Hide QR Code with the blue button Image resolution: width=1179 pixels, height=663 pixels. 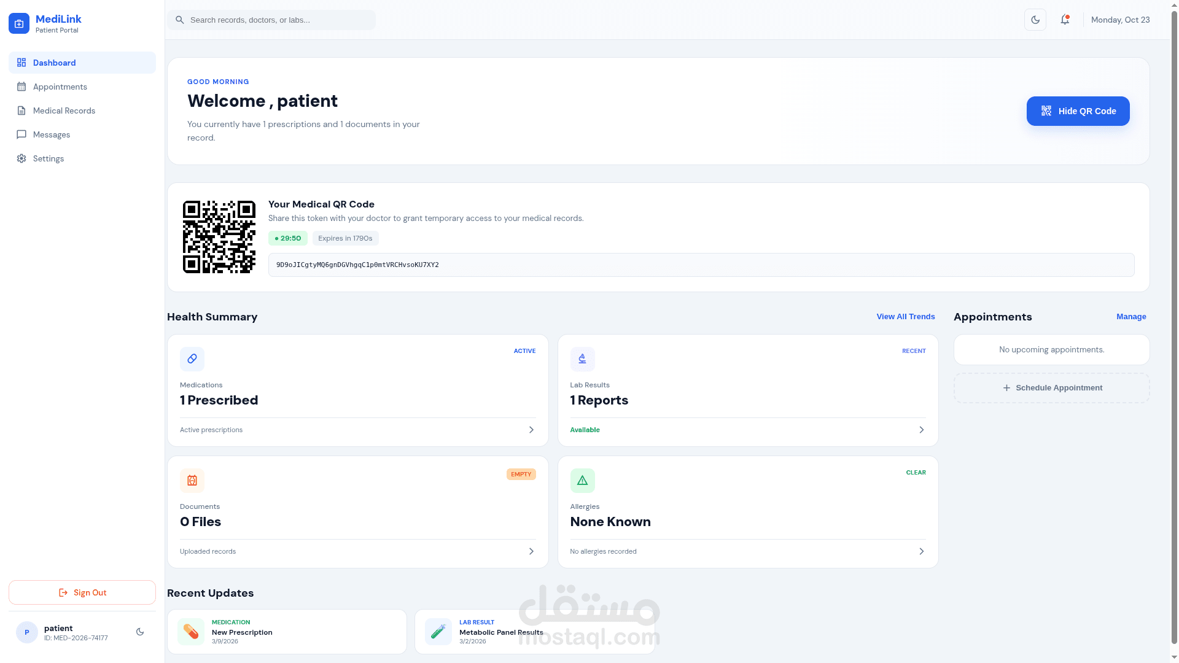(1078, 111)
